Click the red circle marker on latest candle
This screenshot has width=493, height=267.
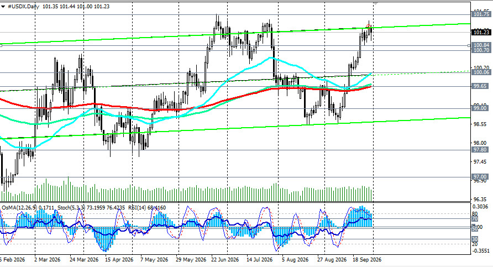coord(369,27)
